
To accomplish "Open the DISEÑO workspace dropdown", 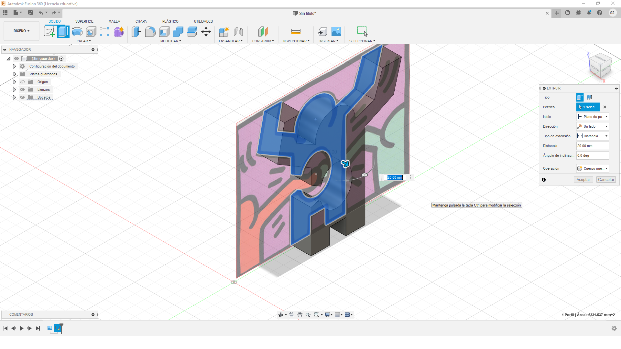I will pos(21,31).
